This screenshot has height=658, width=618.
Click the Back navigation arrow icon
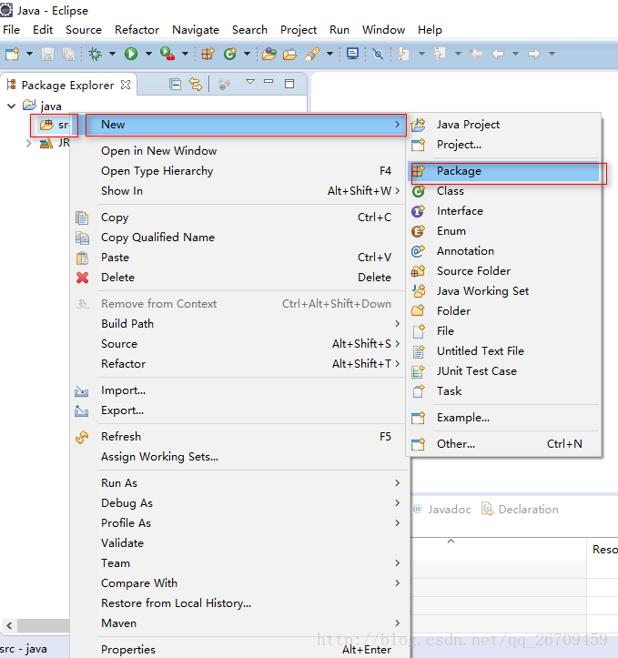tap(498, 54)
